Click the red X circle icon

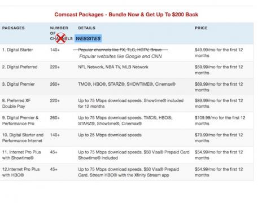pos(61,38)
